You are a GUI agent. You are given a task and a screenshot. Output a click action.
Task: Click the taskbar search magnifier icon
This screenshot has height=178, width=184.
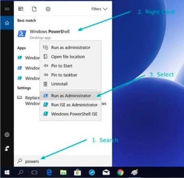(21, 173)
